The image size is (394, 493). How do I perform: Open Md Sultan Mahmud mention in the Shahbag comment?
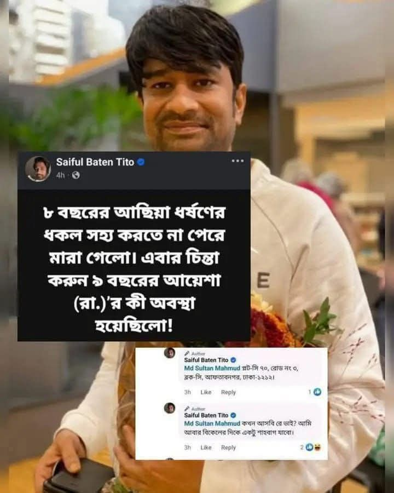pyautogui.click(x=212, y=423)
